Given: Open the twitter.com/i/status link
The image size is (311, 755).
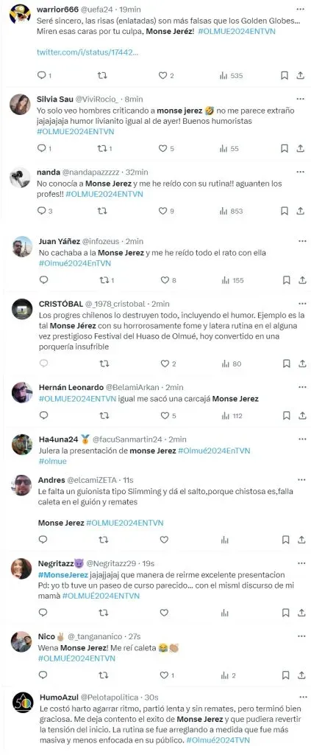Looking at the screenshot, I should [x=87, y=52].
